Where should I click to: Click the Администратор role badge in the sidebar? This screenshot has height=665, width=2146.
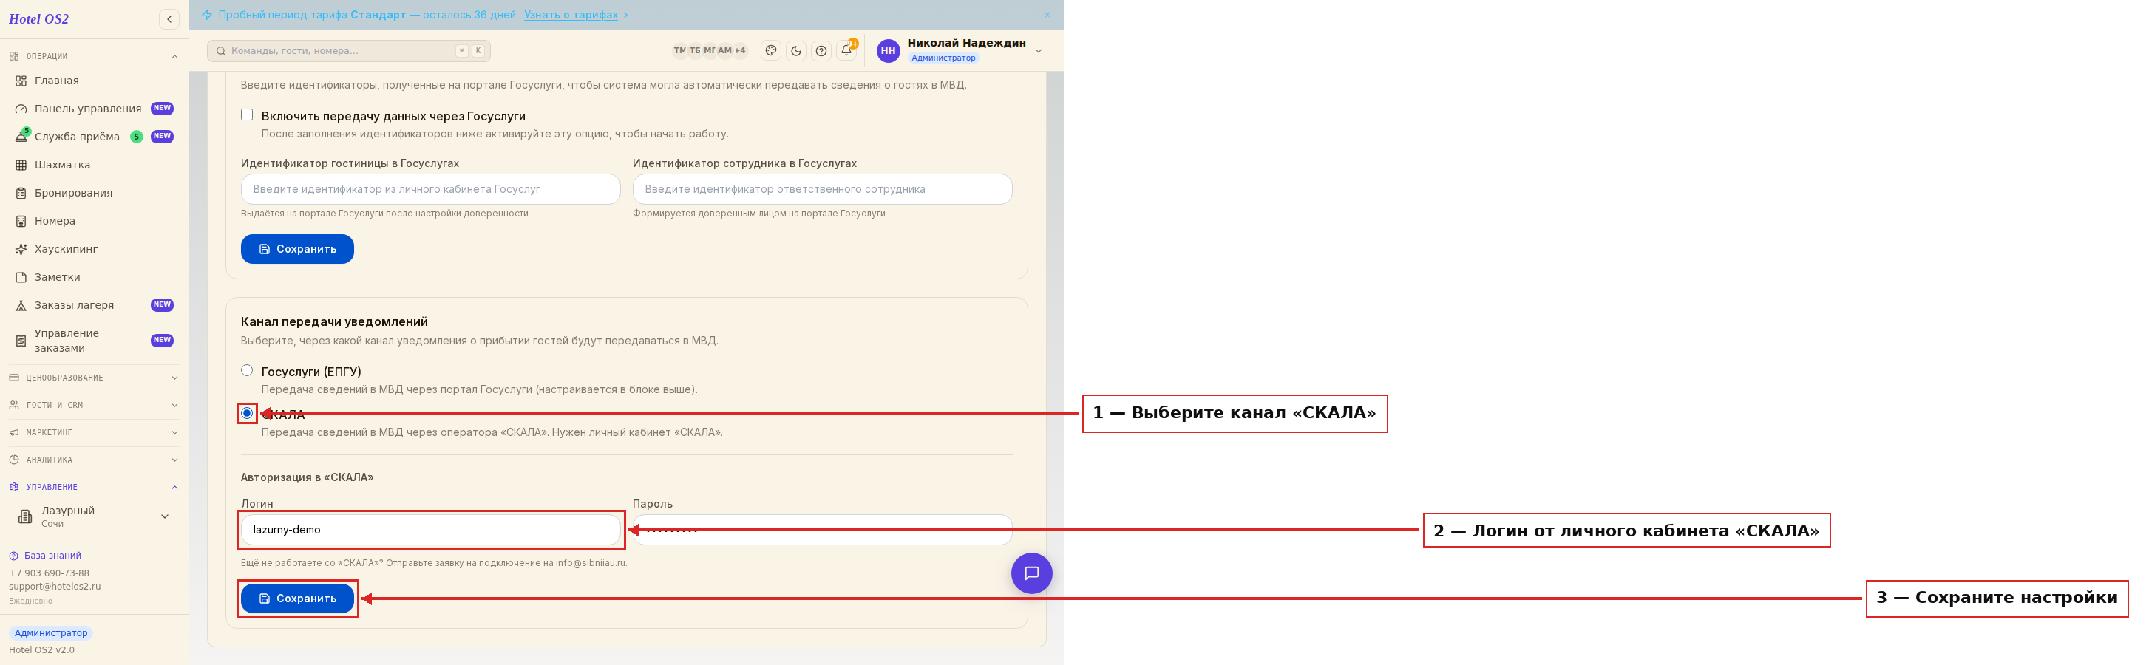[51, 633]
